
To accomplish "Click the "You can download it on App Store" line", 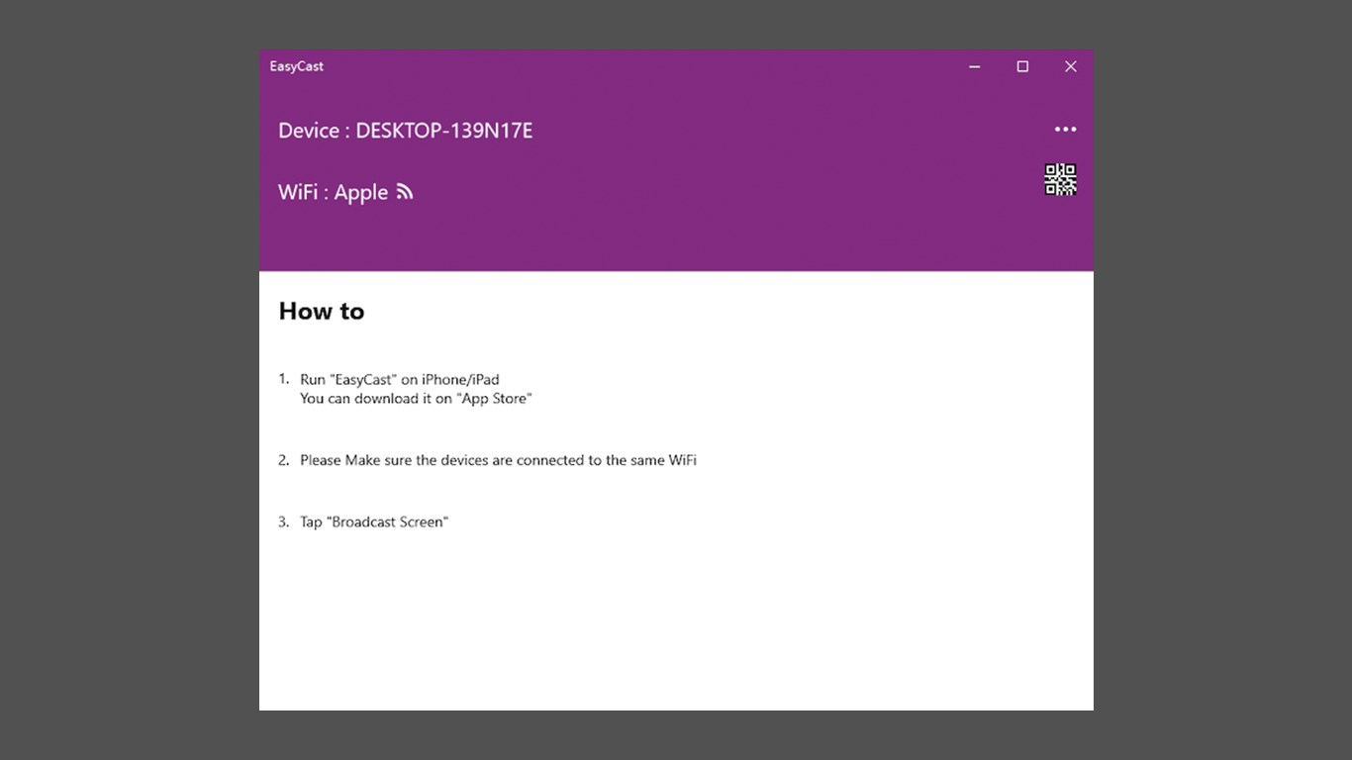I will (x=416, y=399).
